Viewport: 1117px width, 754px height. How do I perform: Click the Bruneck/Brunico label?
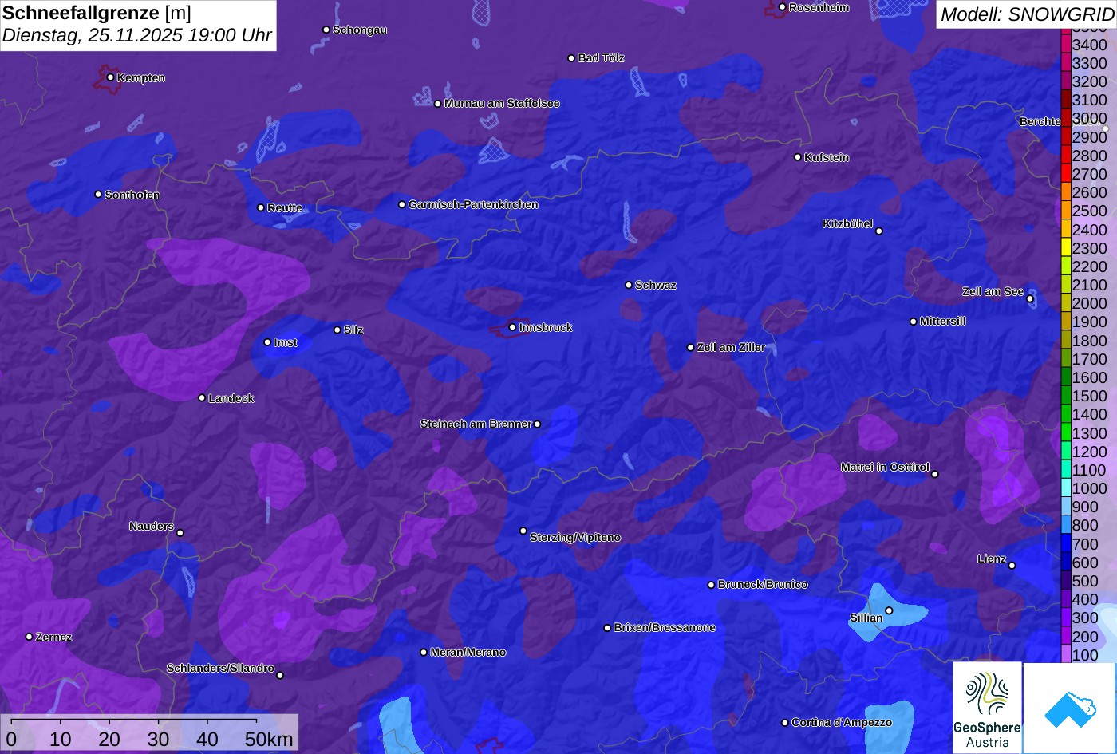pos(763,585)
